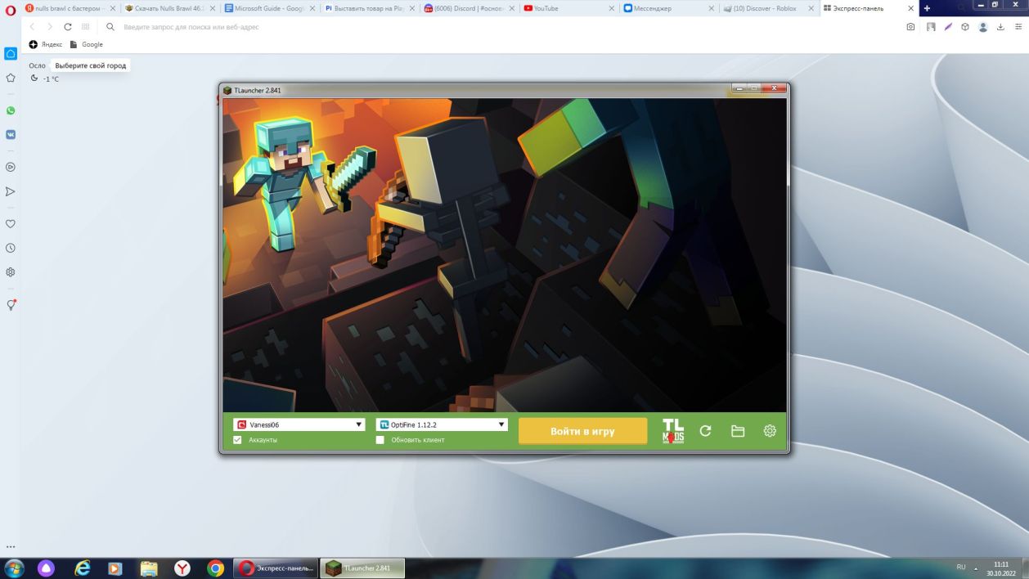Image resolution: width=1029 pixels, height=579 pixels.
Task: Open a new browser tab with plus button
Action: point(927,8)
